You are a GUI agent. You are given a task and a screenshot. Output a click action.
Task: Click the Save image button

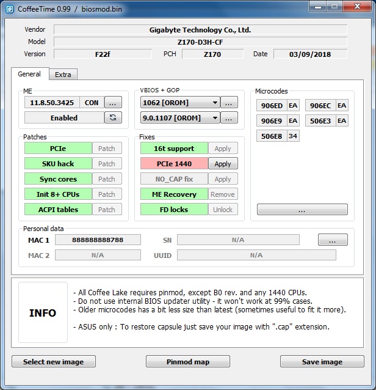click(322, 361)
